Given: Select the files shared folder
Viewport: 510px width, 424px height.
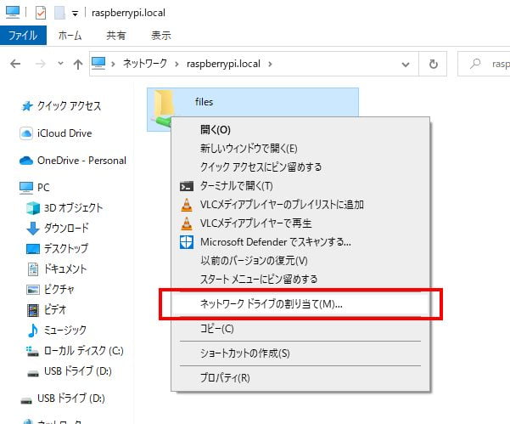Looking at the screenshot, I should 253,102.
